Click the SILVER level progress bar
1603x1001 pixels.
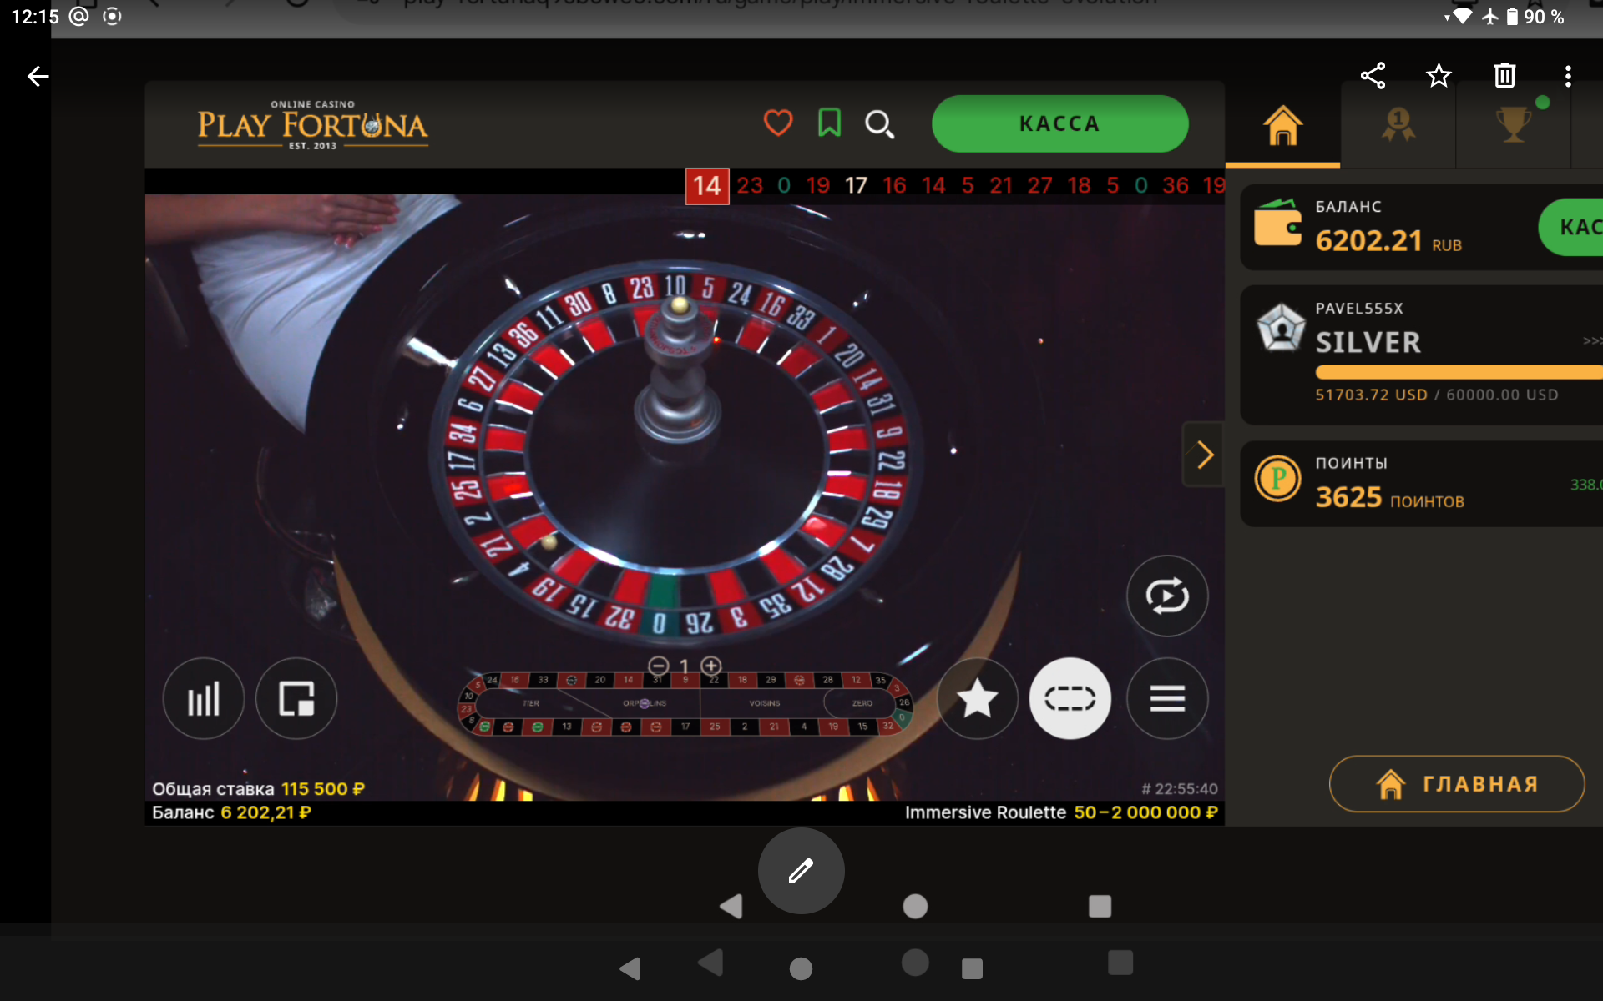tap(1457, 372)
